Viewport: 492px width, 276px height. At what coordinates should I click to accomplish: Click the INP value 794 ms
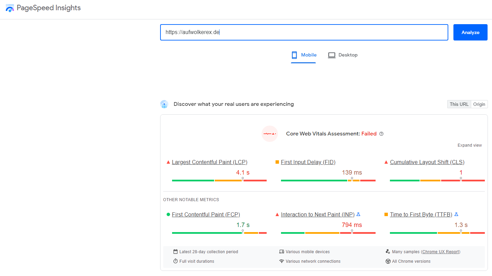click(x=352, y=225)
